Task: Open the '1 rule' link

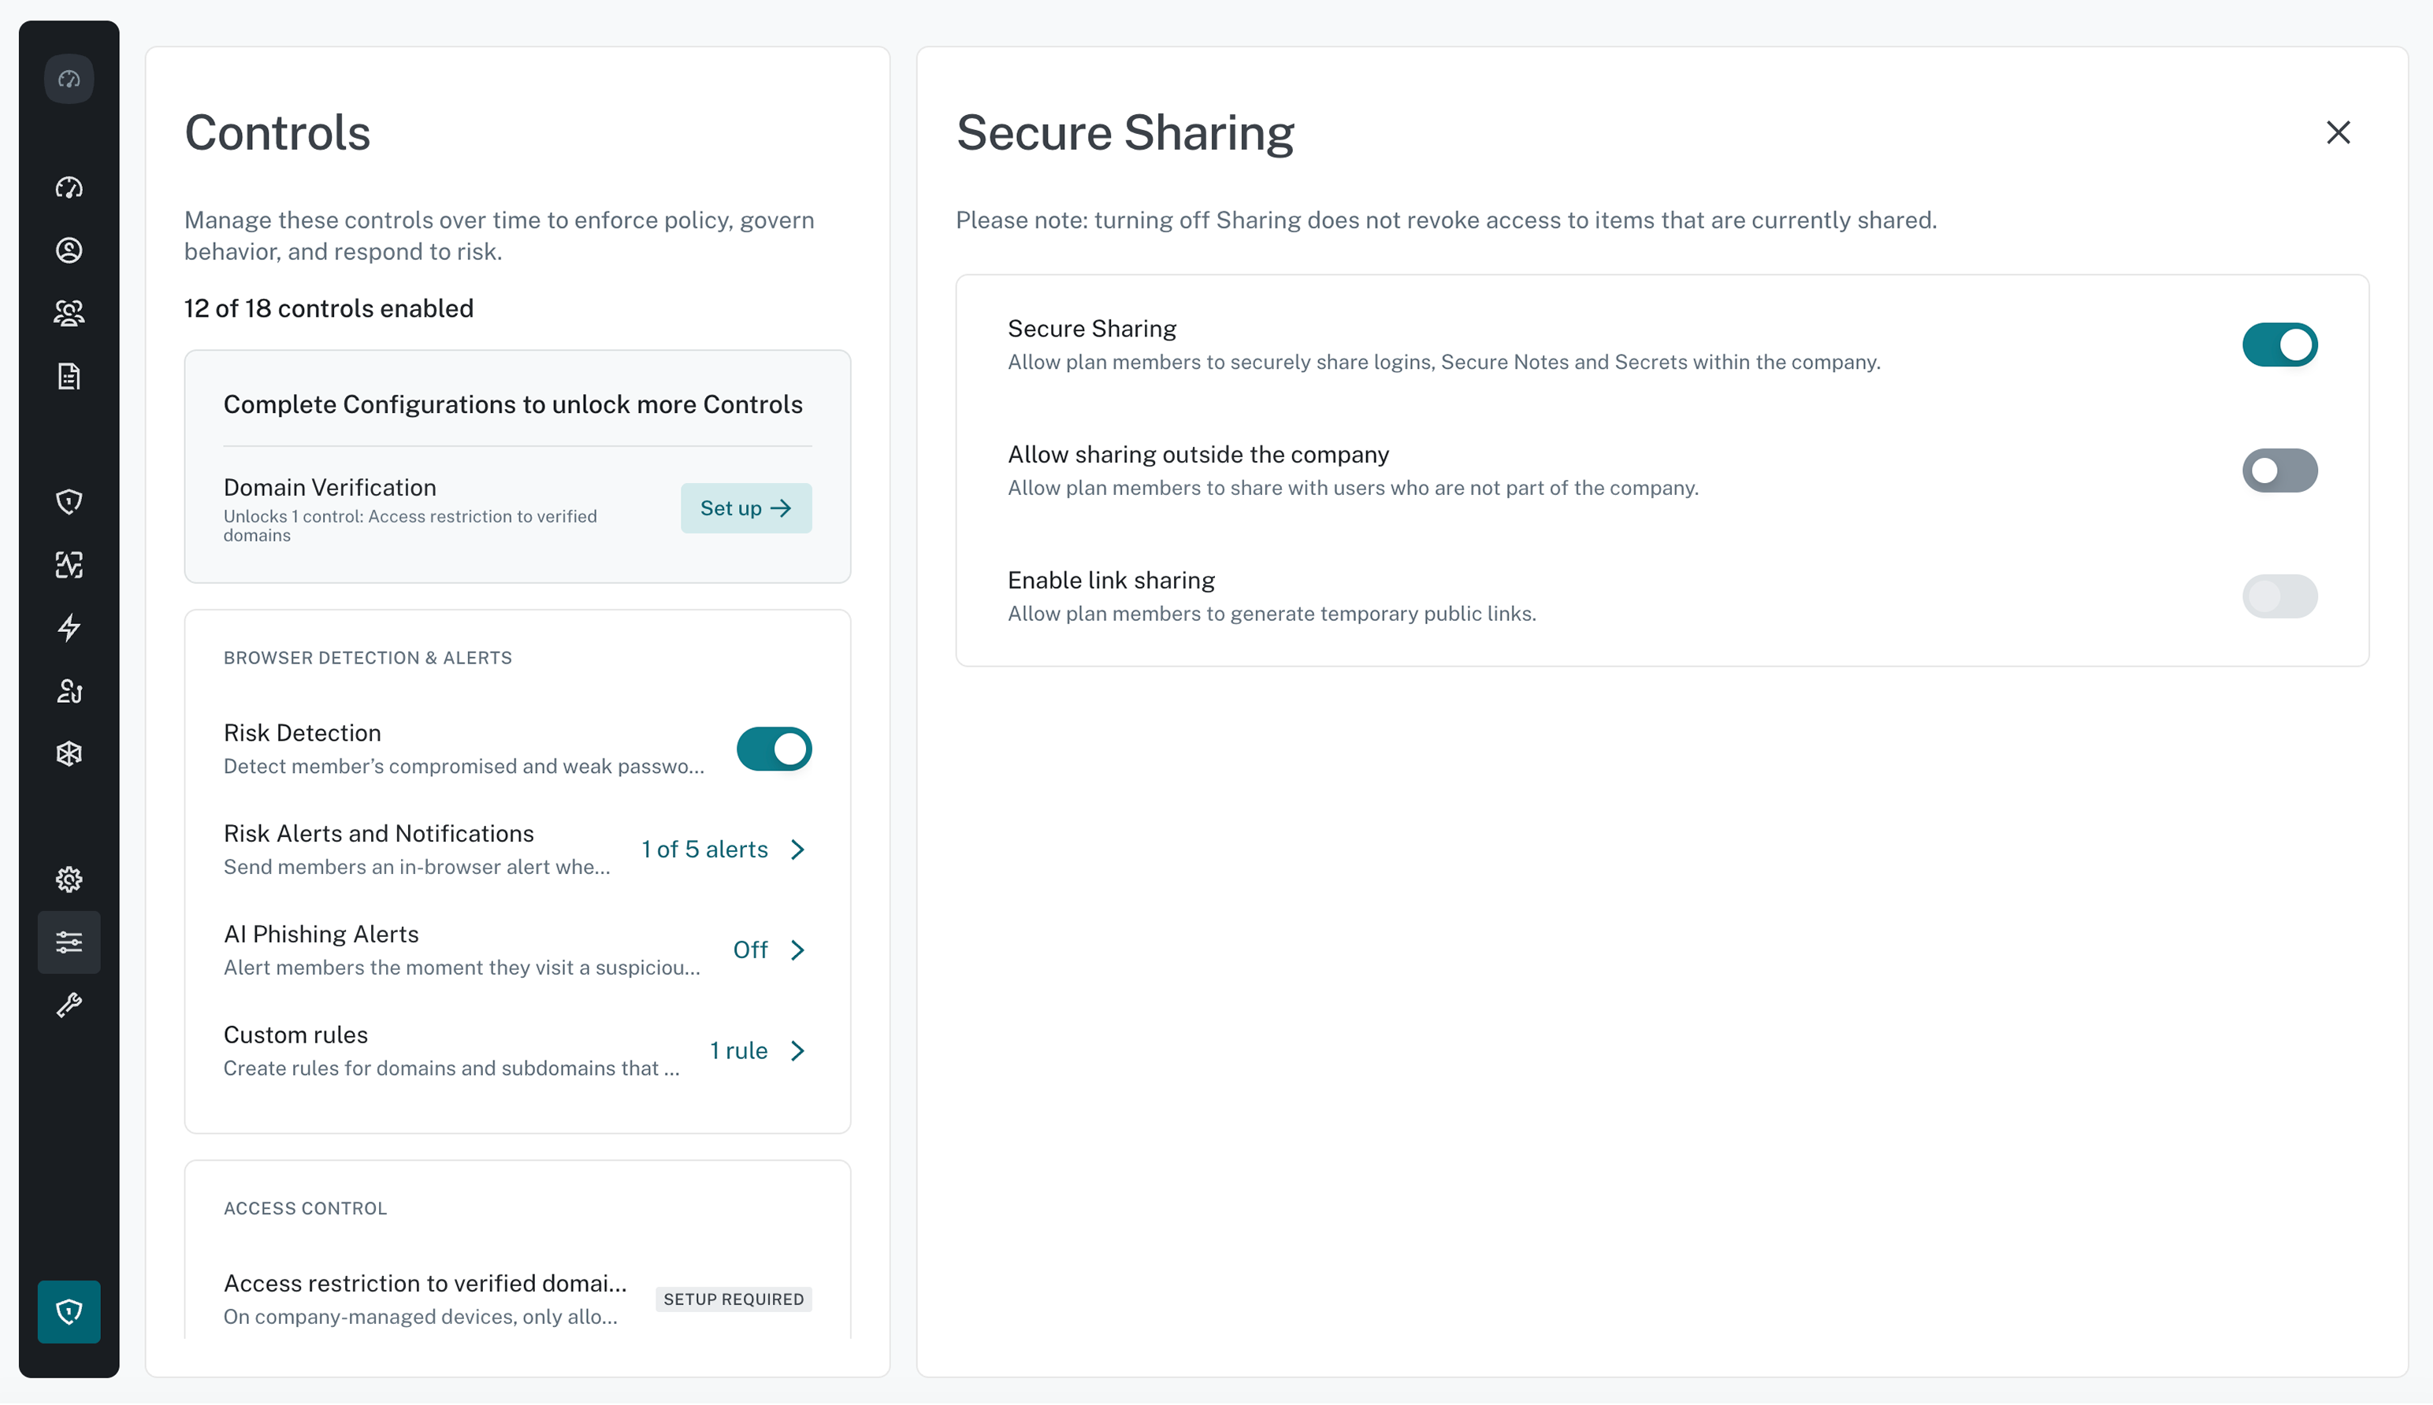Action: tap(738, 1051)
